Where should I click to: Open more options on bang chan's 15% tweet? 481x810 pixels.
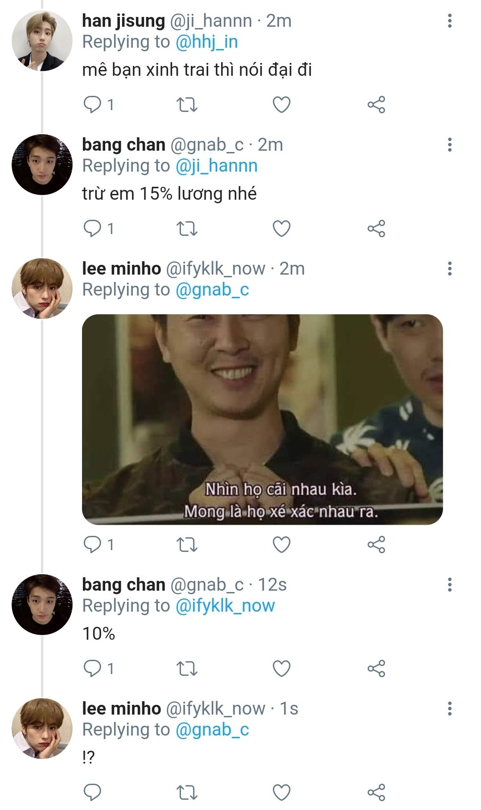(450, 144)
